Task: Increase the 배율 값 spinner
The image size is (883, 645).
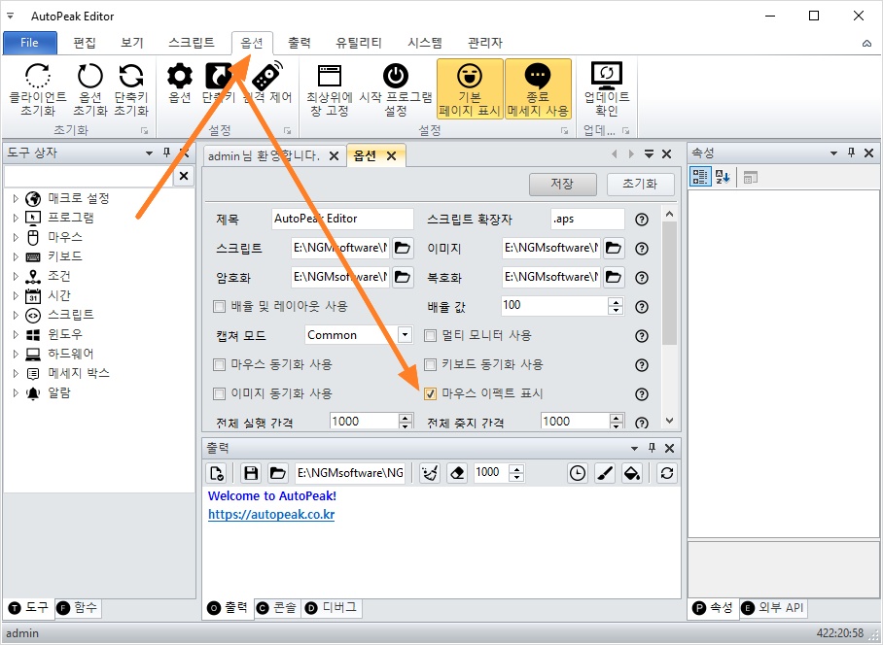Action: (617, 302)
